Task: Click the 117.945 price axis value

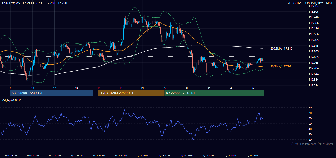Action: (x=313, y=46)
